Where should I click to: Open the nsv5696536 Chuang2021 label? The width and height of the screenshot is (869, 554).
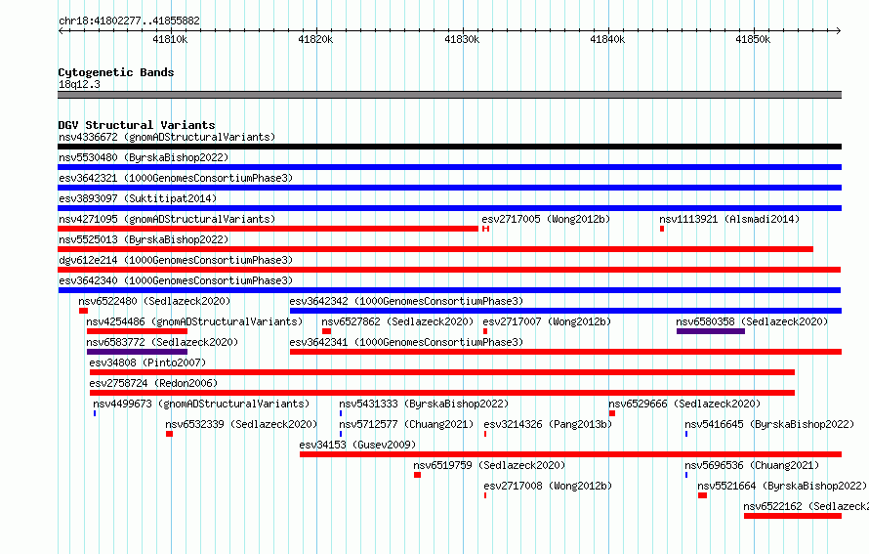tap(752, 465)
